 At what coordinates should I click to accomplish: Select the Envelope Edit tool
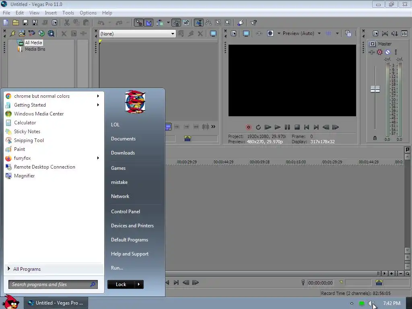(208, 23)
